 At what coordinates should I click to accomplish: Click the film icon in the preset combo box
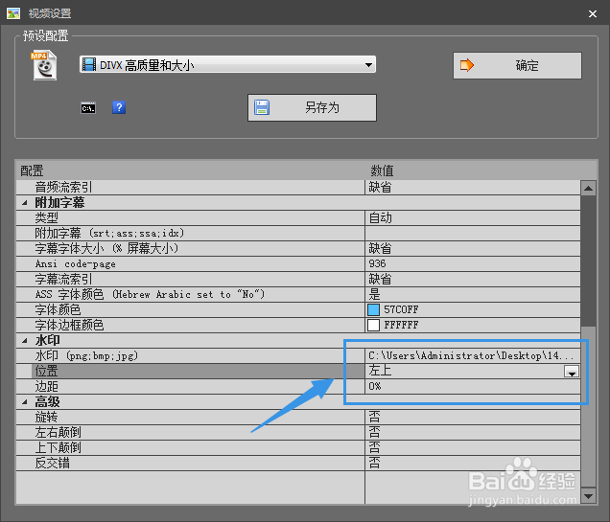coord(89,64)
